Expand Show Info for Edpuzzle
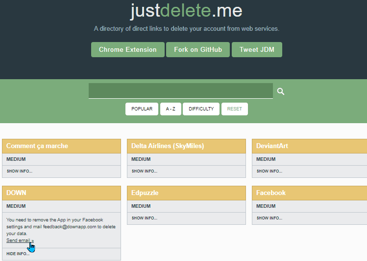Image resolution: width=367 pixels, height=261 pixels. (x=145, y=218)
